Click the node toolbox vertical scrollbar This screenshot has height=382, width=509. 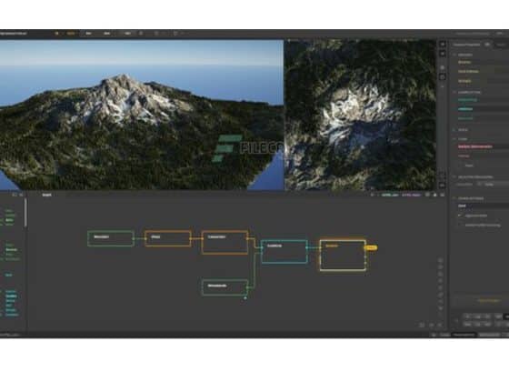coord(25,213)
